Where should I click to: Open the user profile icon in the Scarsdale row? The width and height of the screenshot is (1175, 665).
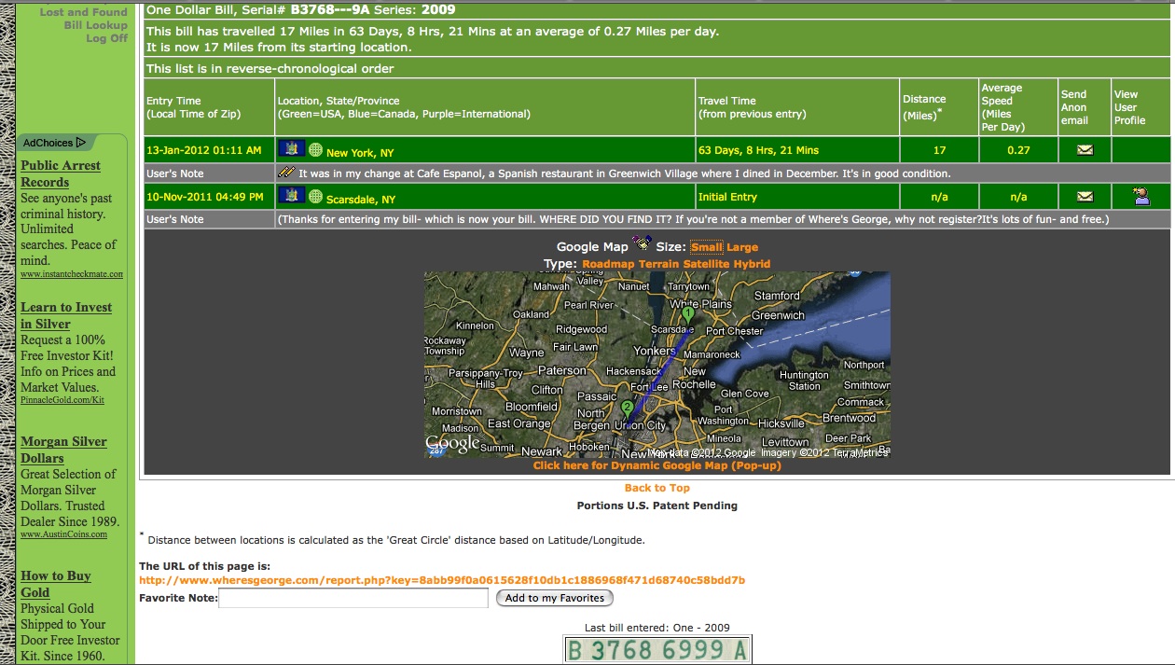[1141, 196]
